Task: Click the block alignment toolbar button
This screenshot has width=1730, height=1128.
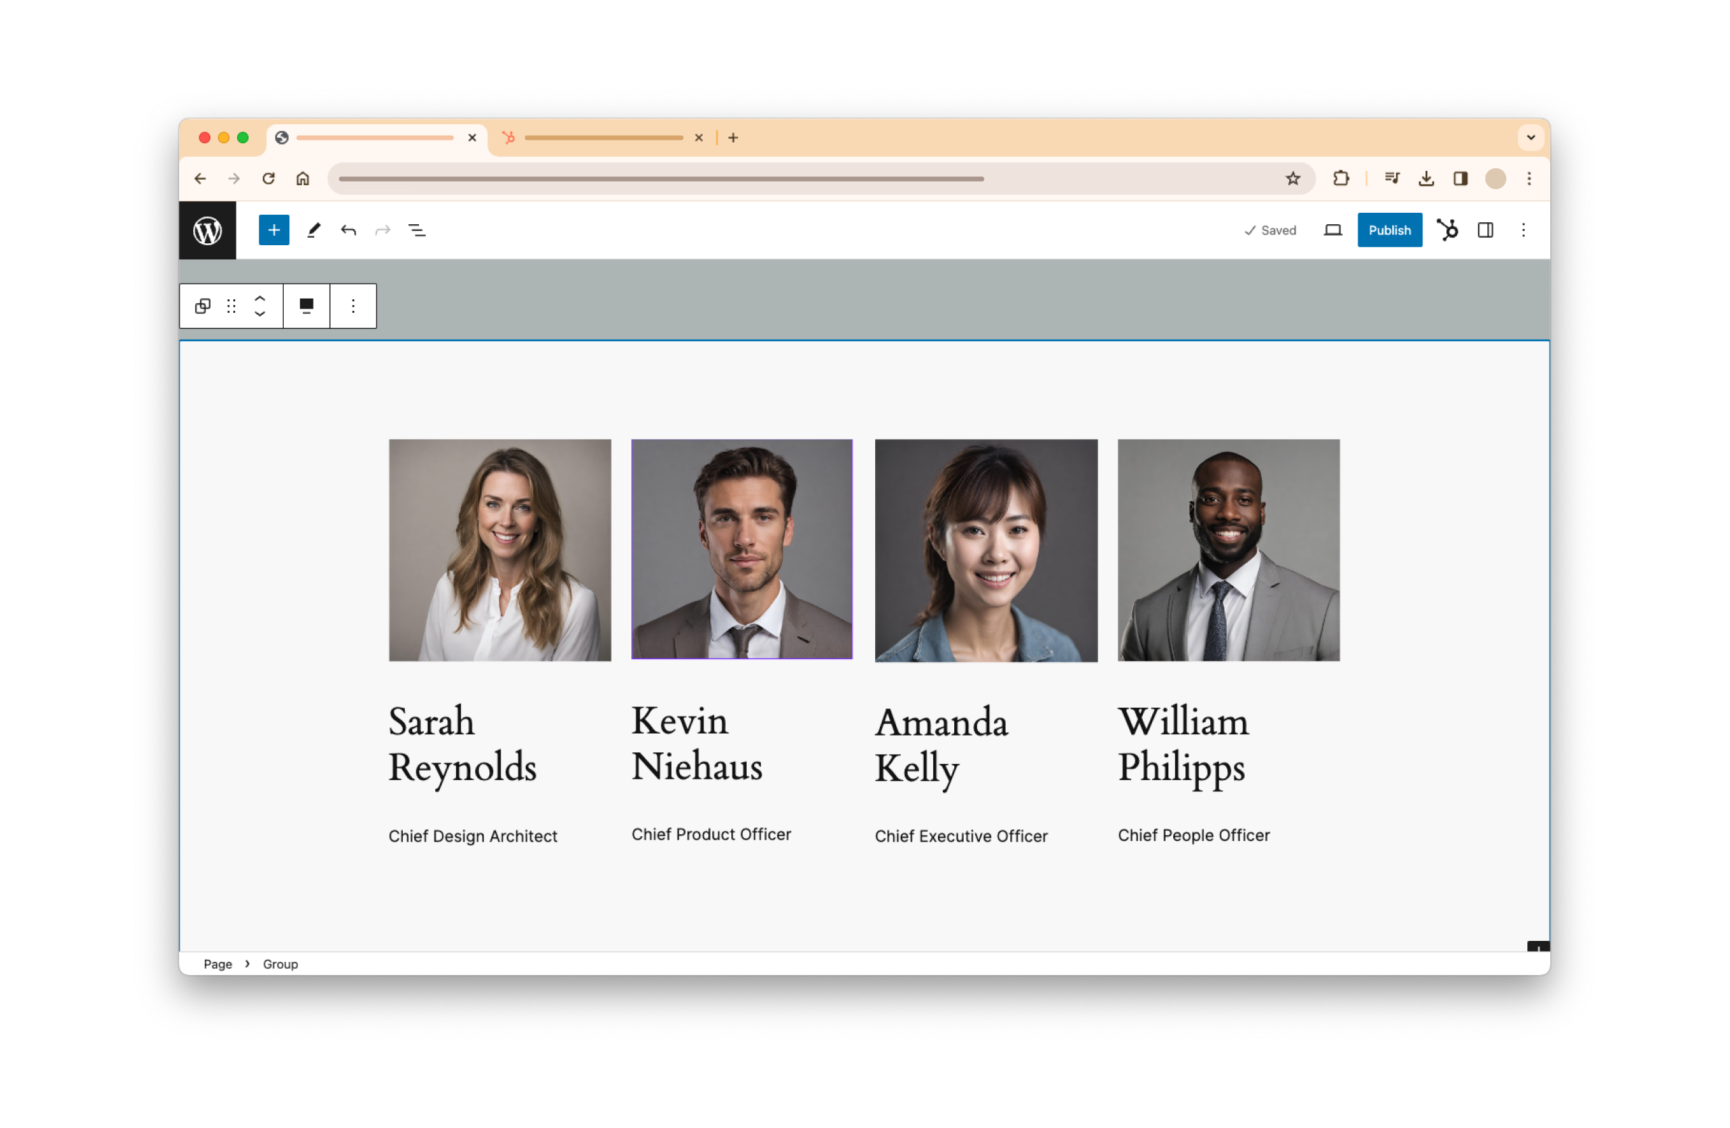Action: (x=306, y=306)
